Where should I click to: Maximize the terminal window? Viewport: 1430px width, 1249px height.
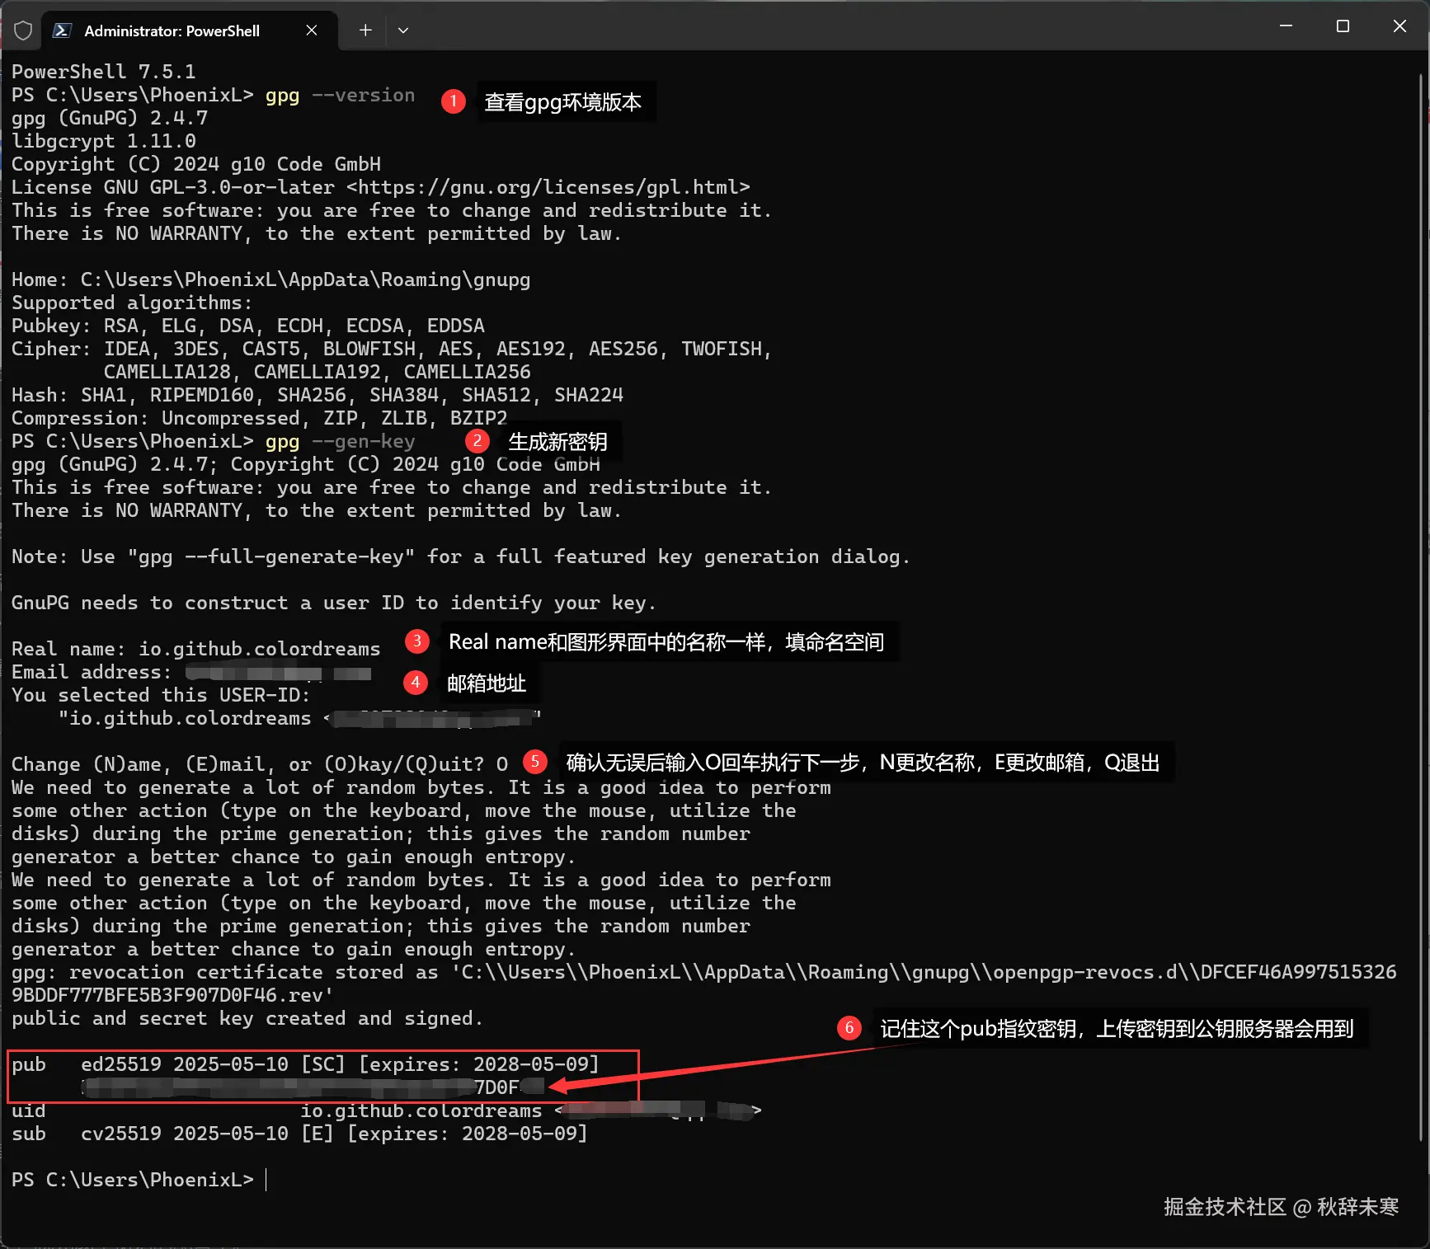point(1343,26)
